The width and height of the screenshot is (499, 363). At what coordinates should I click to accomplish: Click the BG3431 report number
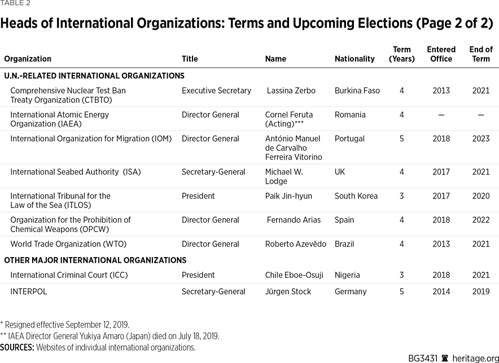click(423, 358)
